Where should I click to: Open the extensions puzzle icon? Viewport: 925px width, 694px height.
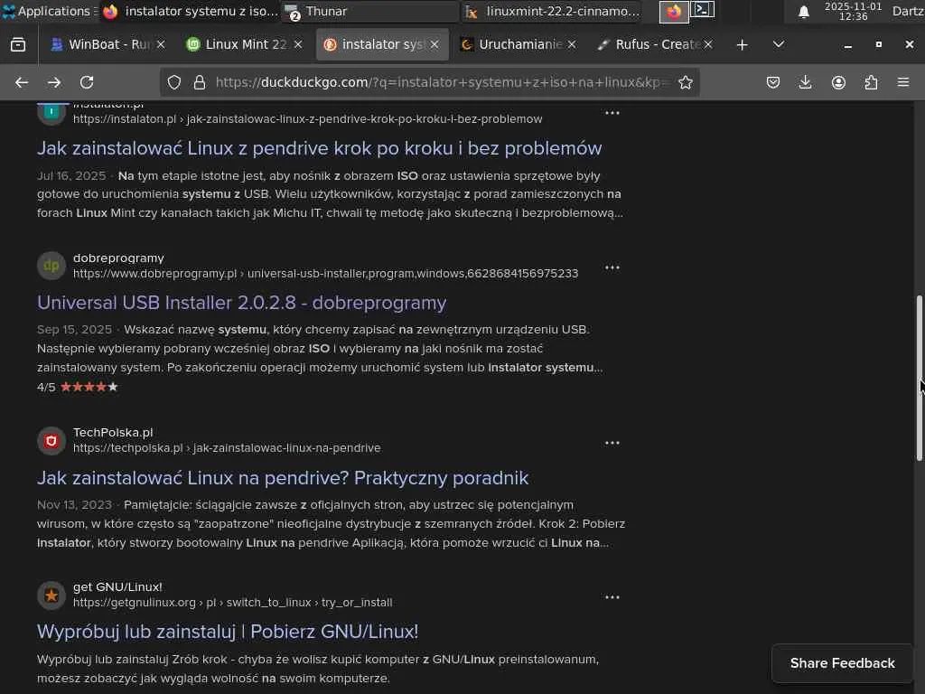[871, 82]
